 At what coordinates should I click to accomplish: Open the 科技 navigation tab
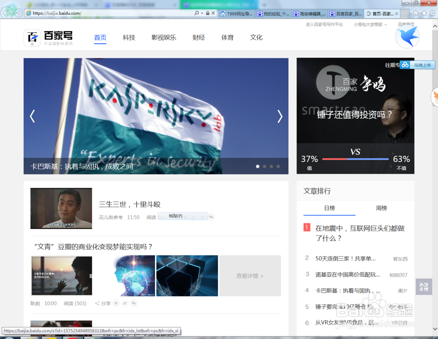129,38
